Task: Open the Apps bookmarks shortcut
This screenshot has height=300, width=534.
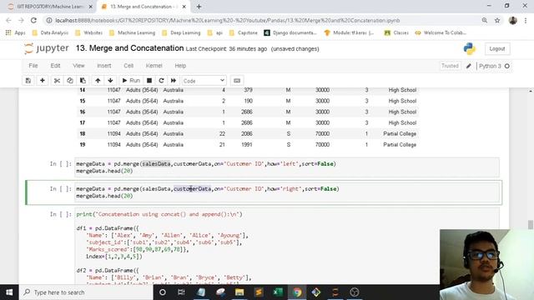Action: coord(15,32)
